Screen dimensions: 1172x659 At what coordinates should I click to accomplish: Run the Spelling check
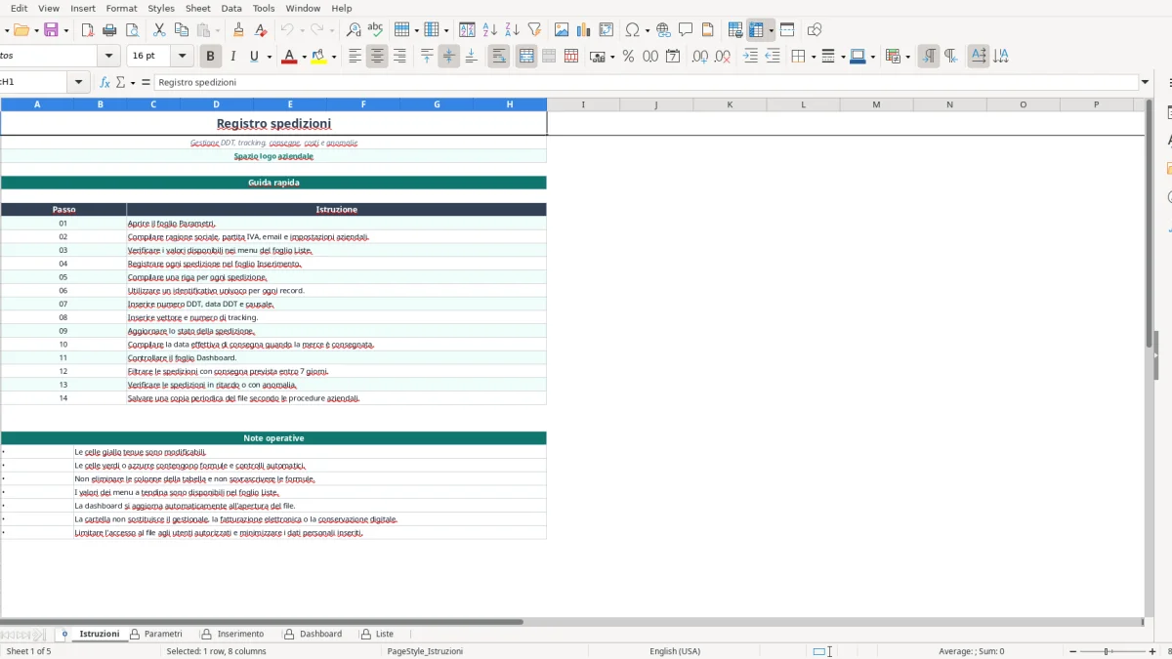point(375,30)
